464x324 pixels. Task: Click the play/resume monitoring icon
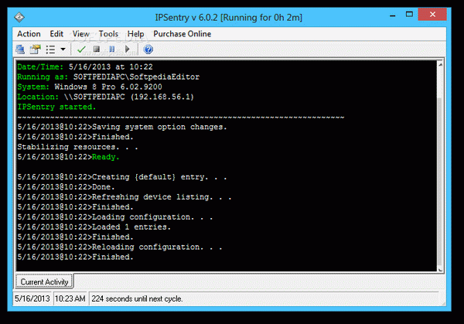[128, 49]
